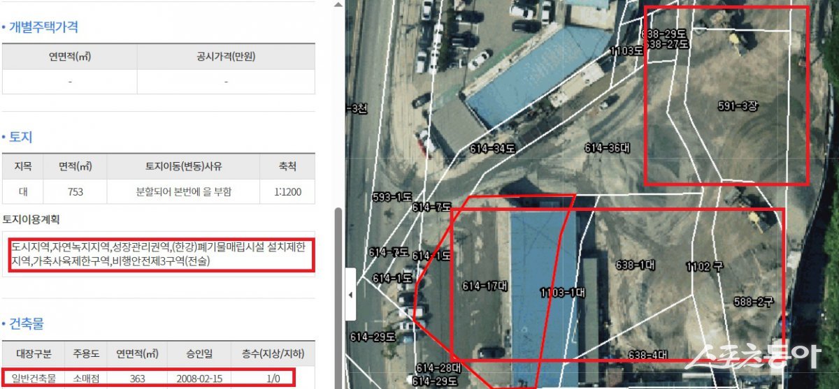This screenshot has height=389, width=839.
Task: Click the 승인일 value 2008-02-15
Action: click(x=190, y=379)
